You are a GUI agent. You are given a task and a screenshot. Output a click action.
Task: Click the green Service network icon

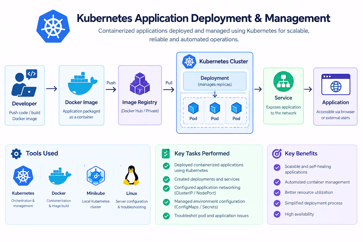point(283,82)
